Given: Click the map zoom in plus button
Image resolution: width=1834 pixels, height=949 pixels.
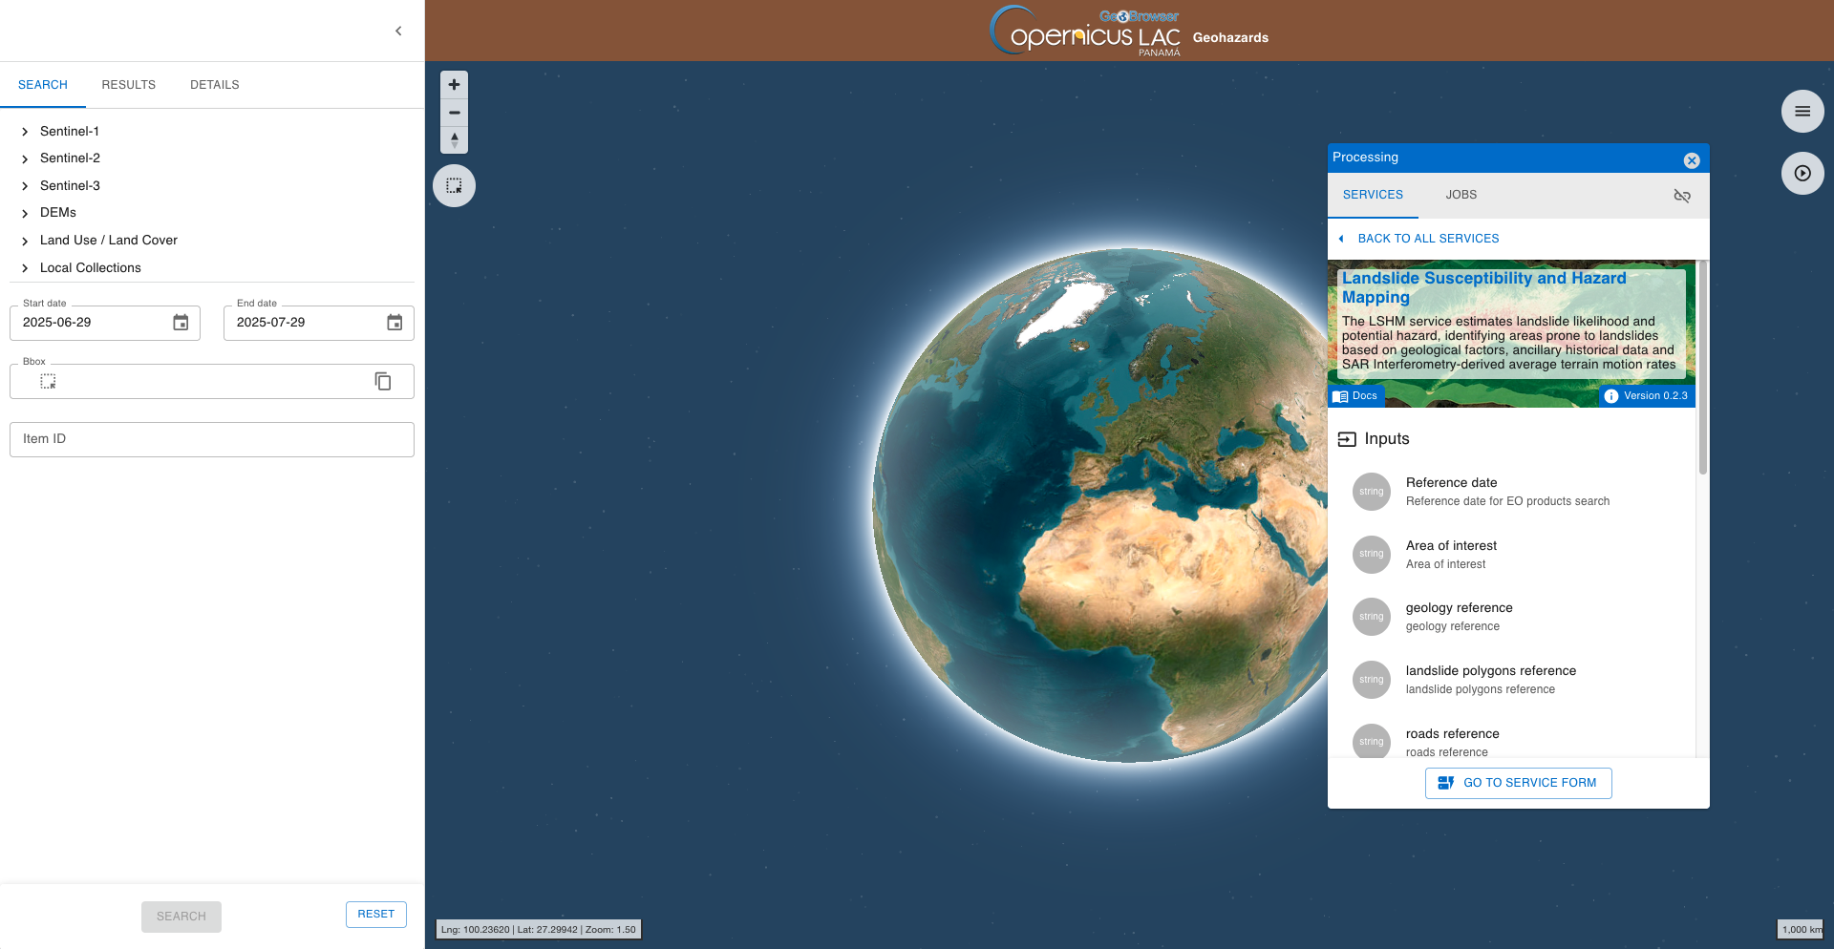Looking at the screenshot, I should click(454, 85).
